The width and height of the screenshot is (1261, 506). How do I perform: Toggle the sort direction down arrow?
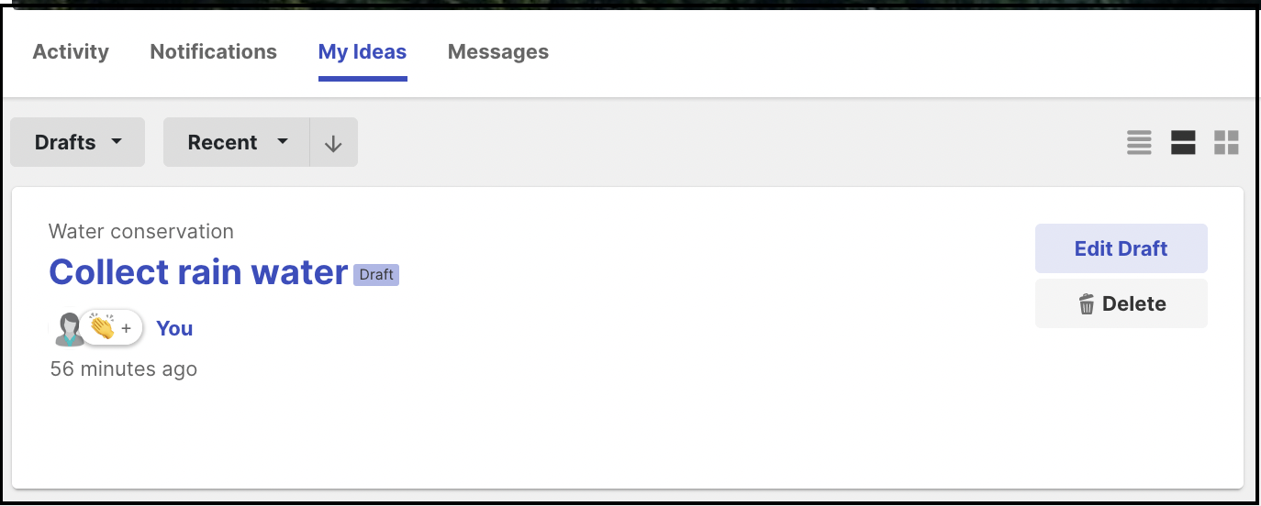tap(333, 143)
